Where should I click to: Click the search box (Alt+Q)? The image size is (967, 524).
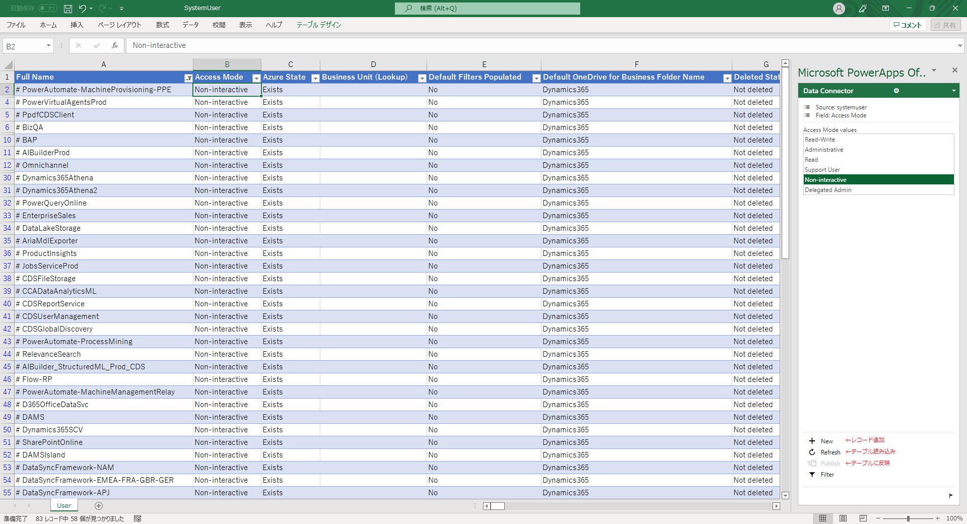tap(488, 9)
